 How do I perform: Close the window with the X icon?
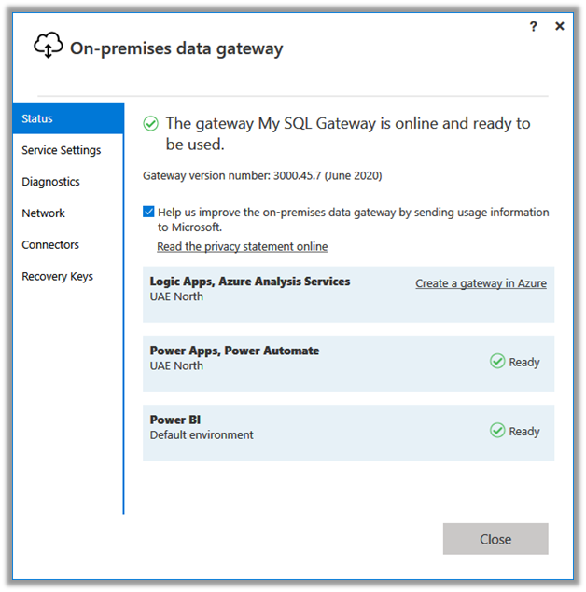(x=560, y=27)
